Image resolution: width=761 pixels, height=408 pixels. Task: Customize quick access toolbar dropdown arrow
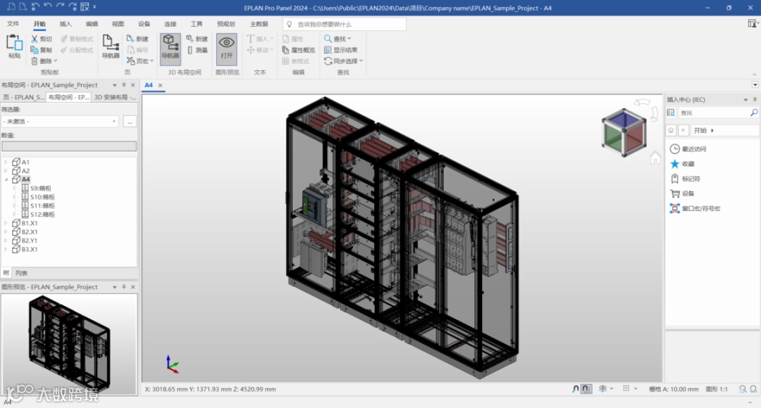(94, 7)
